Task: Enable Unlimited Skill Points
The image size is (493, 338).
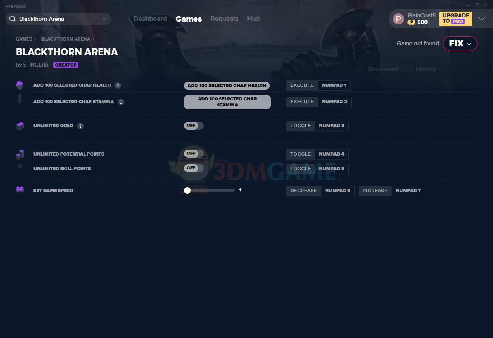Action: 194,168
